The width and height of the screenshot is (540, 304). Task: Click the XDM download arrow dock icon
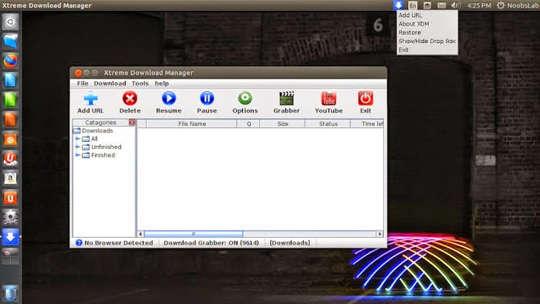pos(10,237)
